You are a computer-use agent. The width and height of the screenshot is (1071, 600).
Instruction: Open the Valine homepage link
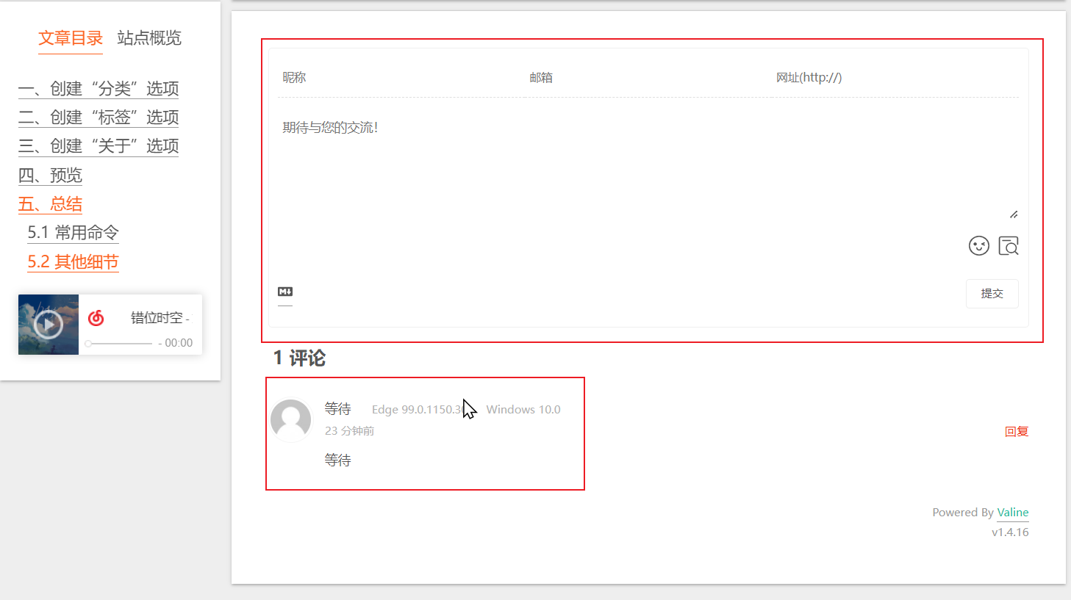(1013, 512)
